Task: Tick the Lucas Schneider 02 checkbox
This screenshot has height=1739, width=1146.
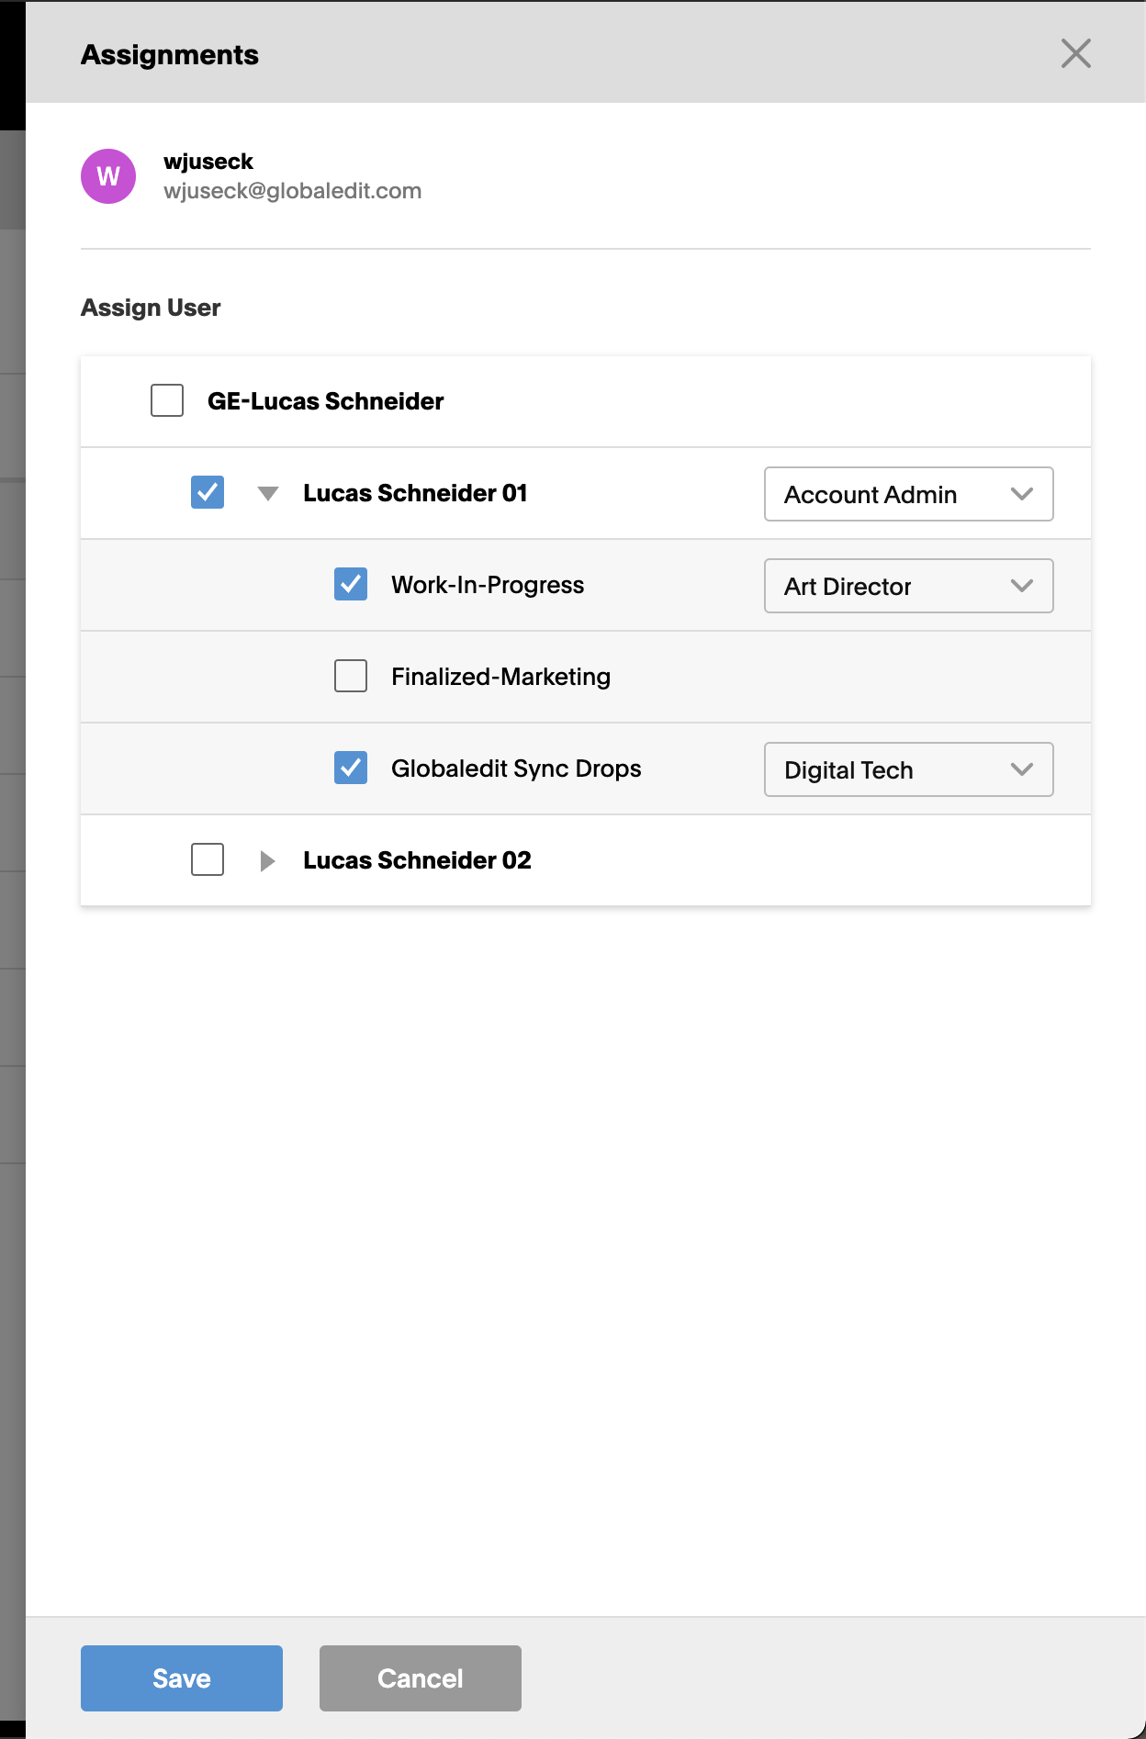Action: 208,859
